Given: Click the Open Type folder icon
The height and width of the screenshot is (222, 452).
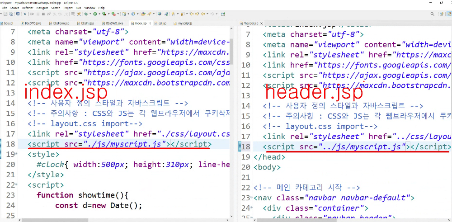Looking at the screenshot, I should [x=144, y=14].
